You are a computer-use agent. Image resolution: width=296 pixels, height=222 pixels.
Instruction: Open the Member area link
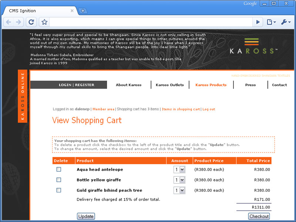point(103,109)
